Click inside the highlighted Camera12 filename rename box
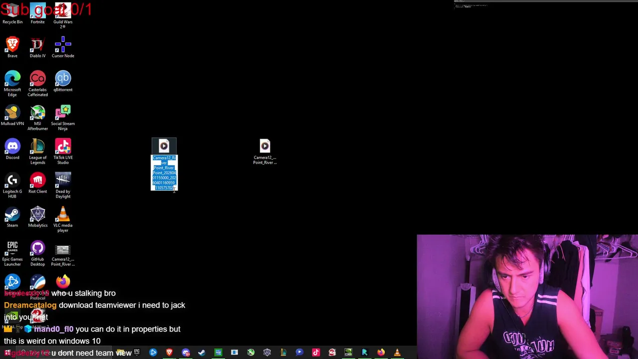 point(164,173)
